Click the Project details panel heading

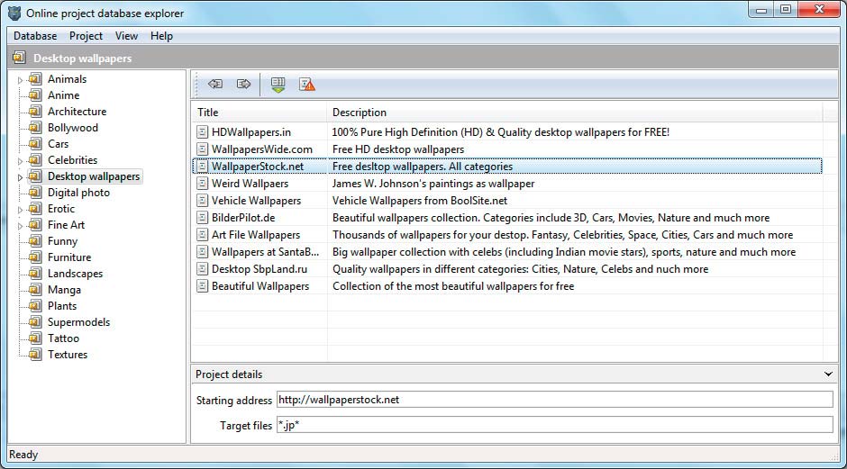coord(229,374)
